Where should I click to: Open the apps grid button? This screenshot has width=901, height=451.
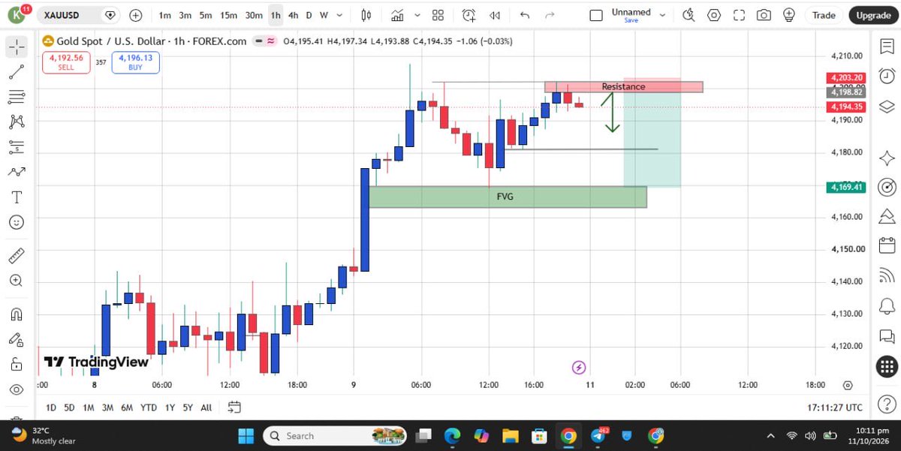pos(886,366)
